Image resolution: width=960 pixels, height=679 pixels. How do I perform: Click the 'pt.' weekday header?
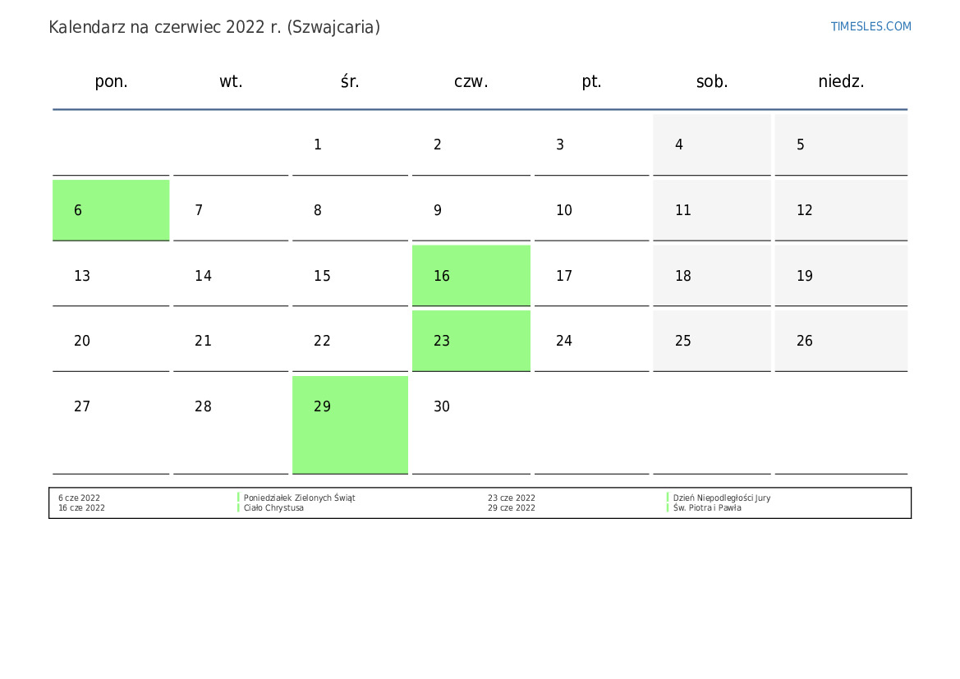[x=590, y=81]
